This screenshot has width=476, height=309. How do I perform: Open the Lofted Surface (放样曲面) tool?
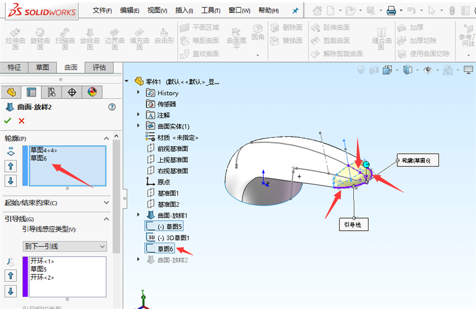point(90,39)
